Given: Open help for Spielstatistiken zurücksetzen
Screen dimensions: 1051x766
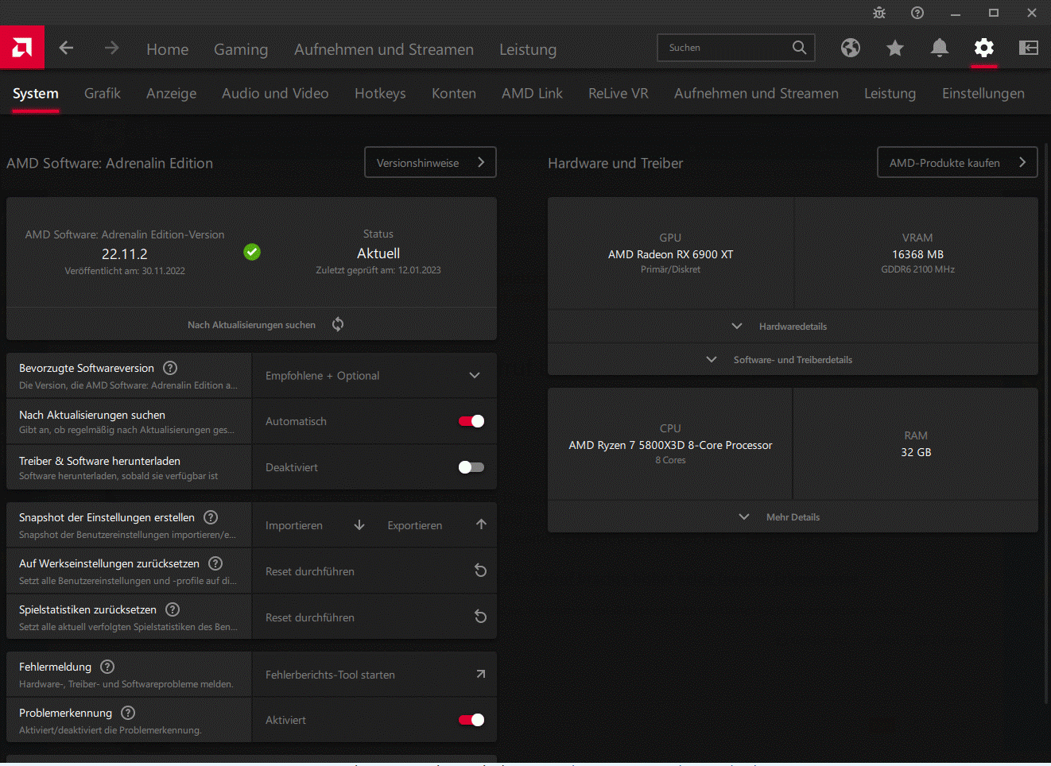Looking at the screenshot, I should pos(173,609).
